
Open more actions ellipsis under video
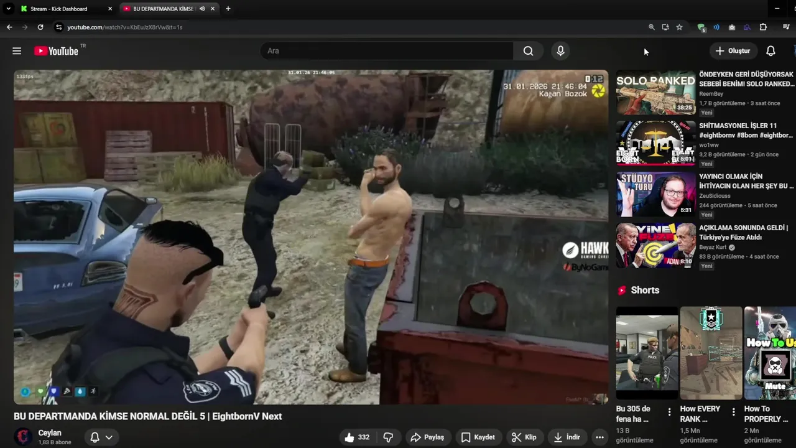click(x=599, y=437)
